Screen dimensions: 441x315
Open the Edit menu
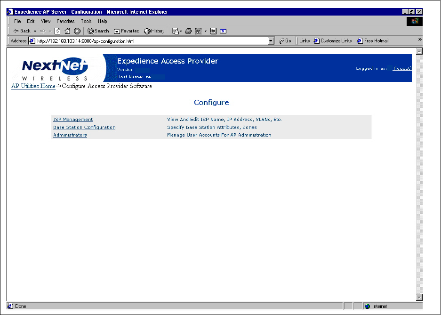pos(31,21)
